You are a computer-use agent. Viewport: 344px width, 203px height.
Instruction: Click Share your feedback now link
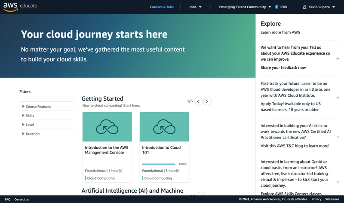point(283,68)
